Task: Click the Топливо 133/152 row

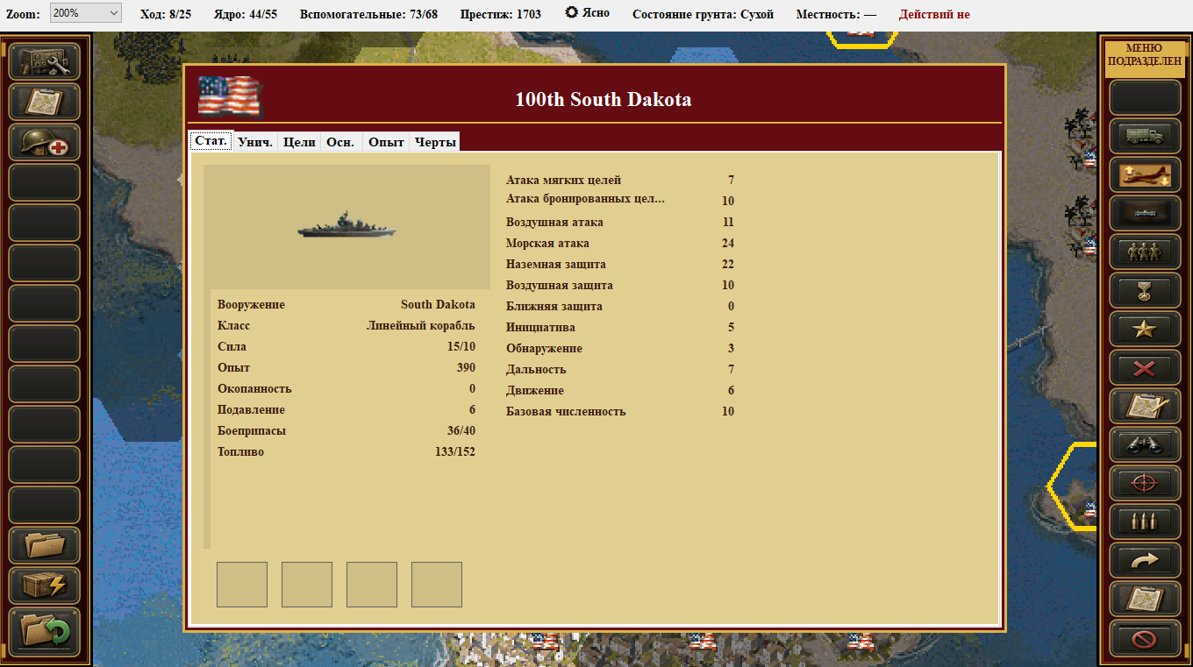Action: click(346, 452)
